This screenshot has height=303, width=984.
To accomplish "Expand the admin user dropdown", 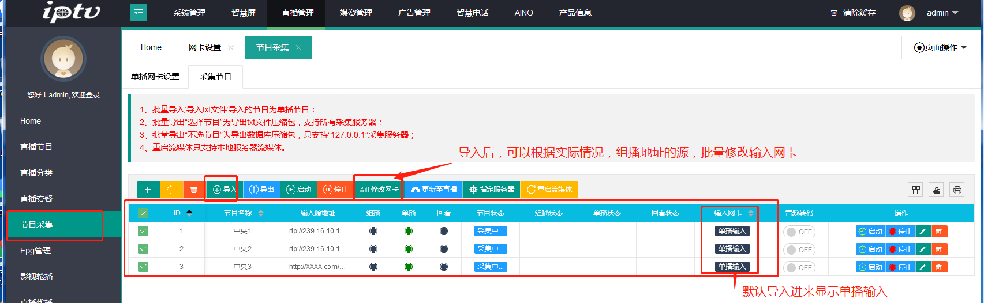I will click(x=942, y=13).
